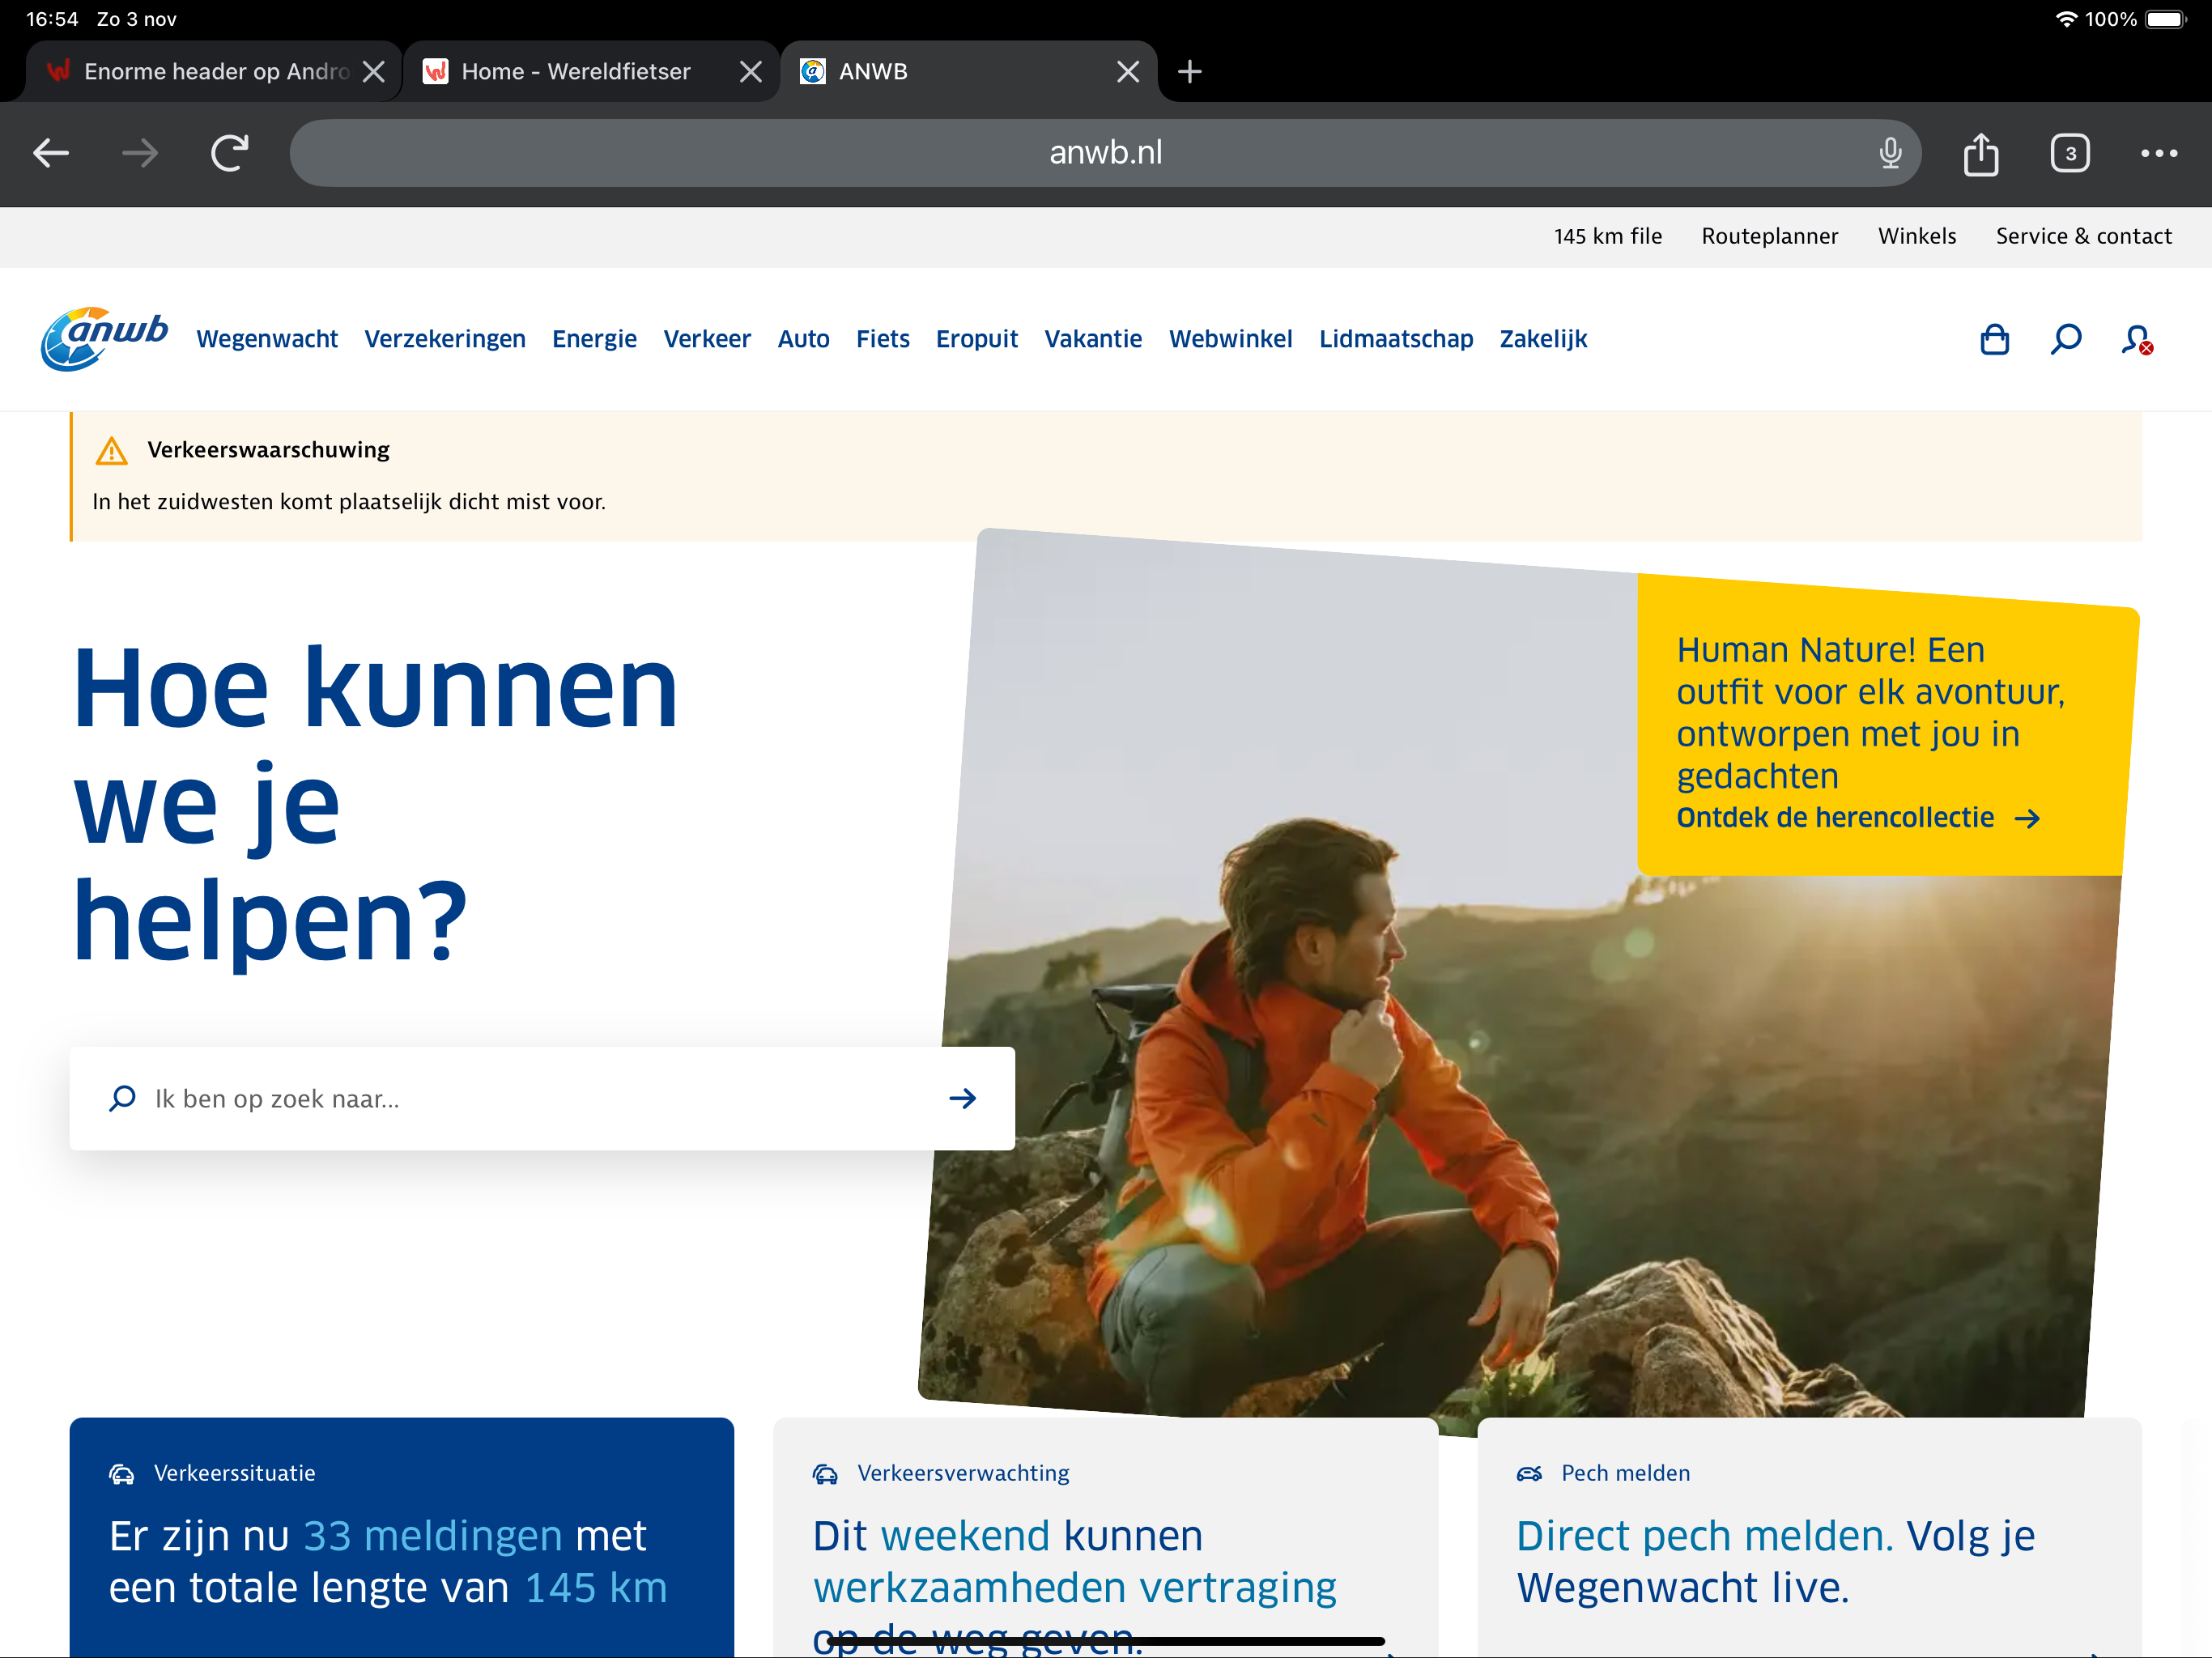Switch to Home - Wereldfietser tab
This screenshot has width=2212, height=1658.
(576, 72)
